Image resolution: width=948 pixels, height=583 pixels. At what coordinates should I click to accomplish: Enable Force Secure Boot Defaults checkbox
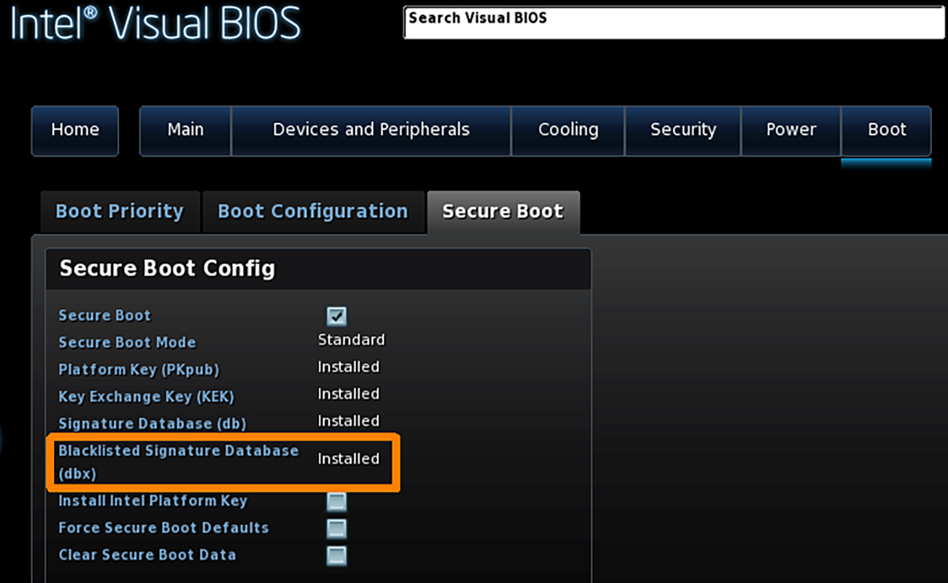336,528
